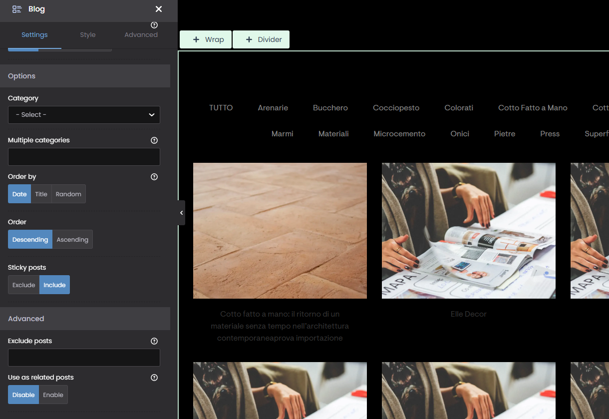
Task: Click help icon above the Advanced tab
Action: [x=154, y=25]
